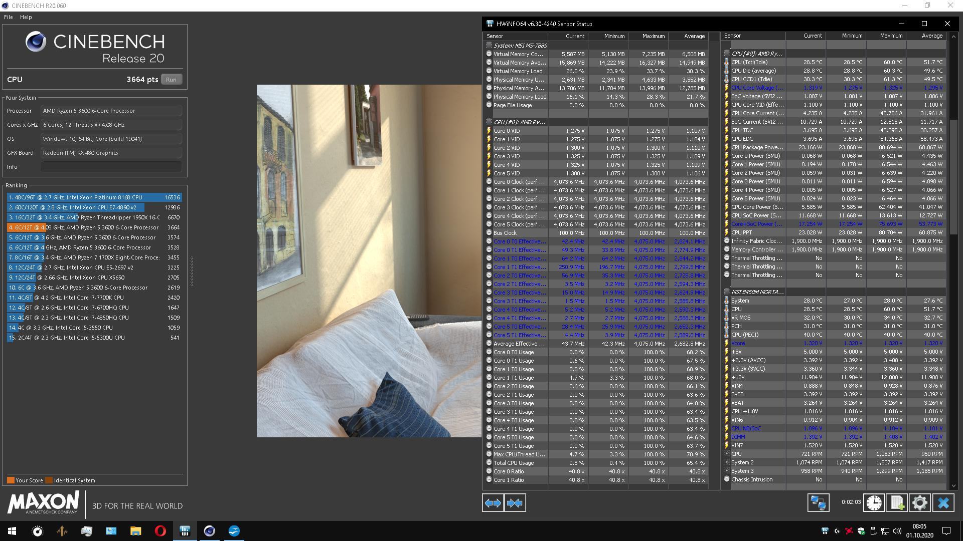Screen dimensions: 963x541
Task: Click the Current column header in left panel
Action: (x=568, y=36)
